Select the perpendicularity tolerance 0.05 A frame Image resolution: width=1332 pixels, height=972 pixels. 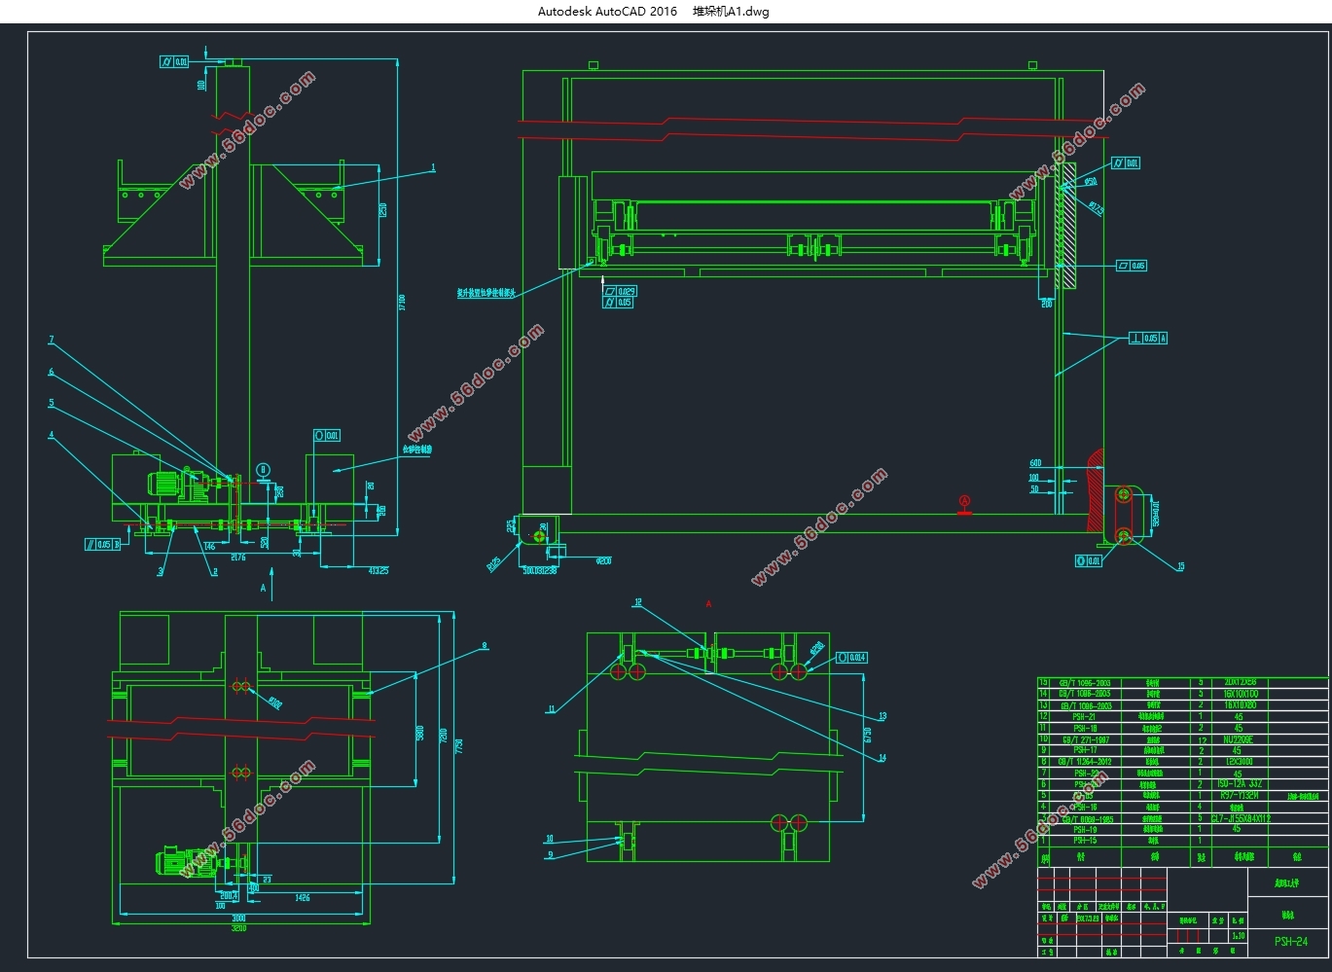tap(1148, 338)
